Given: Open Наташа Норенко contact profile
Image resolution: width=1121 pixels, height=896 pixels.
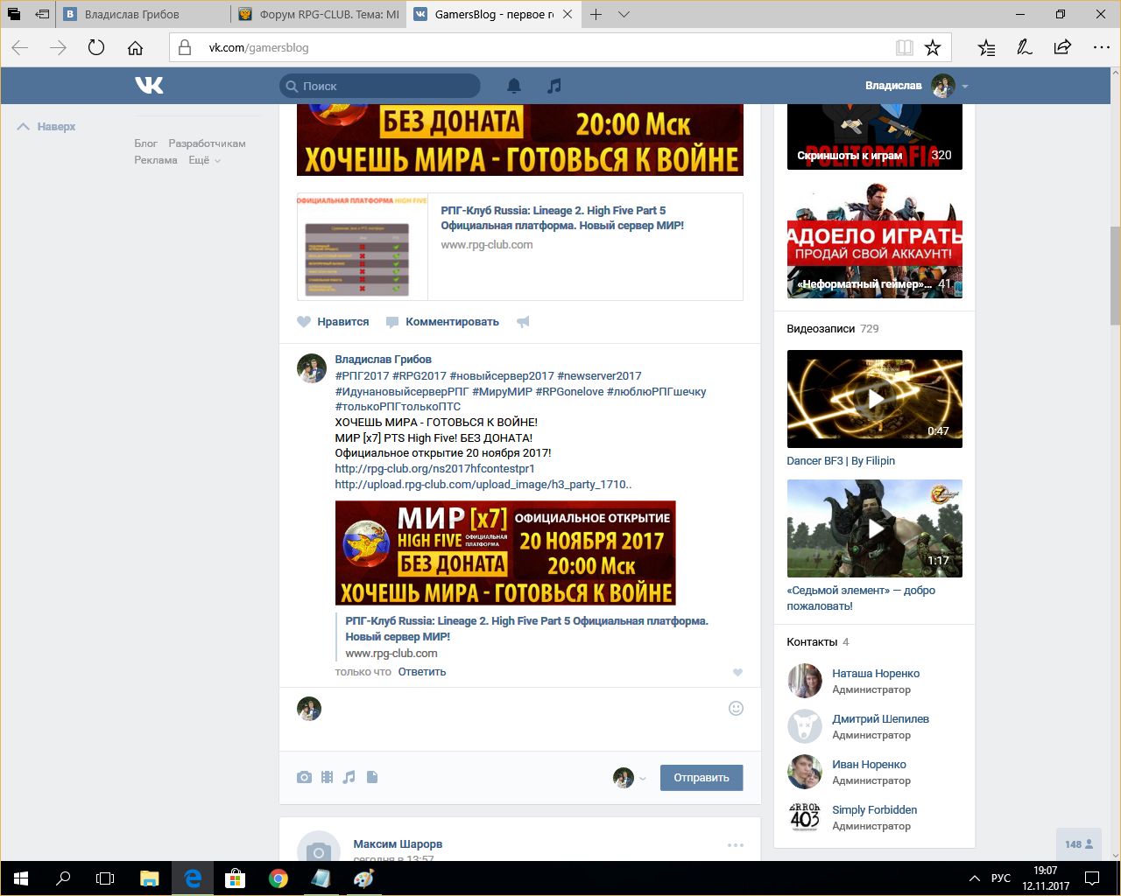Looking at the screenshot, I should coord(876,674).
